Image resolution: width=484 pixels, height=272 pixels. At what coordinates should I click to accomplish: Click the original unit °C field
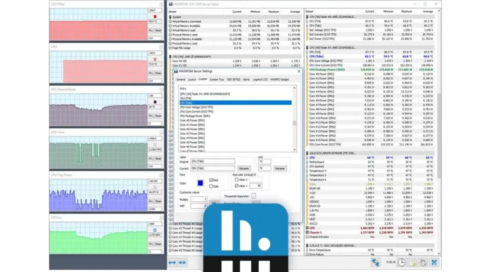tap(265, 161)
